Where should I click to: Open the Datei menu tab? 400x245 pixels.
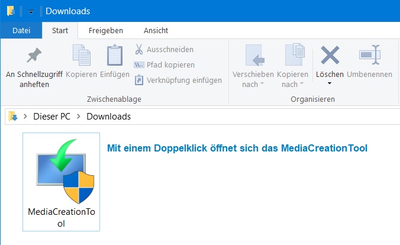point(21,30)
